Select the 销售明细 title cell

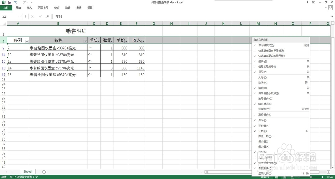pos(76,31)
